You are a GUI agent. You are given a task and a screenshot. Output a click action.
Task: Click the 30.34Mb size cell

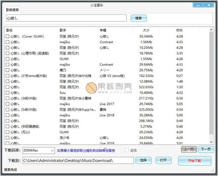click(146, 36)
